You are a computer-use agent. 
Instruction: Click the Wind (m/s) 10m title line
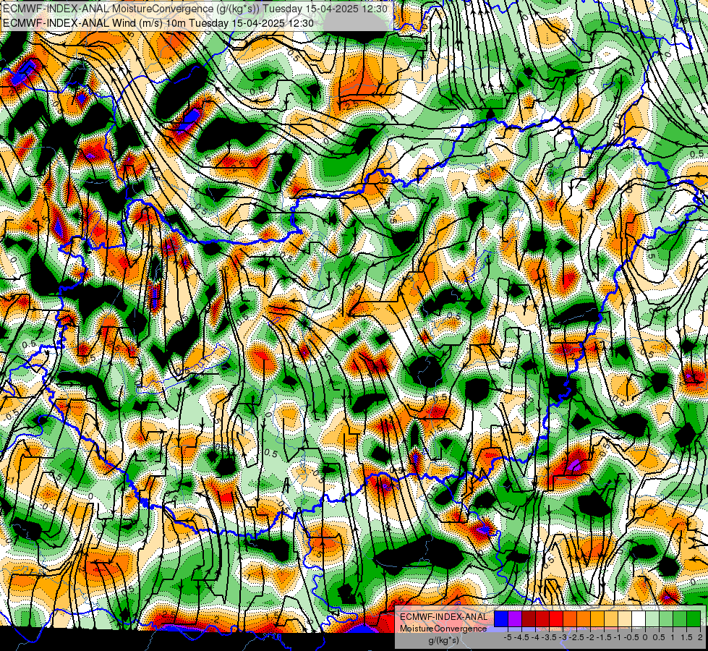(x=158, y=22)
